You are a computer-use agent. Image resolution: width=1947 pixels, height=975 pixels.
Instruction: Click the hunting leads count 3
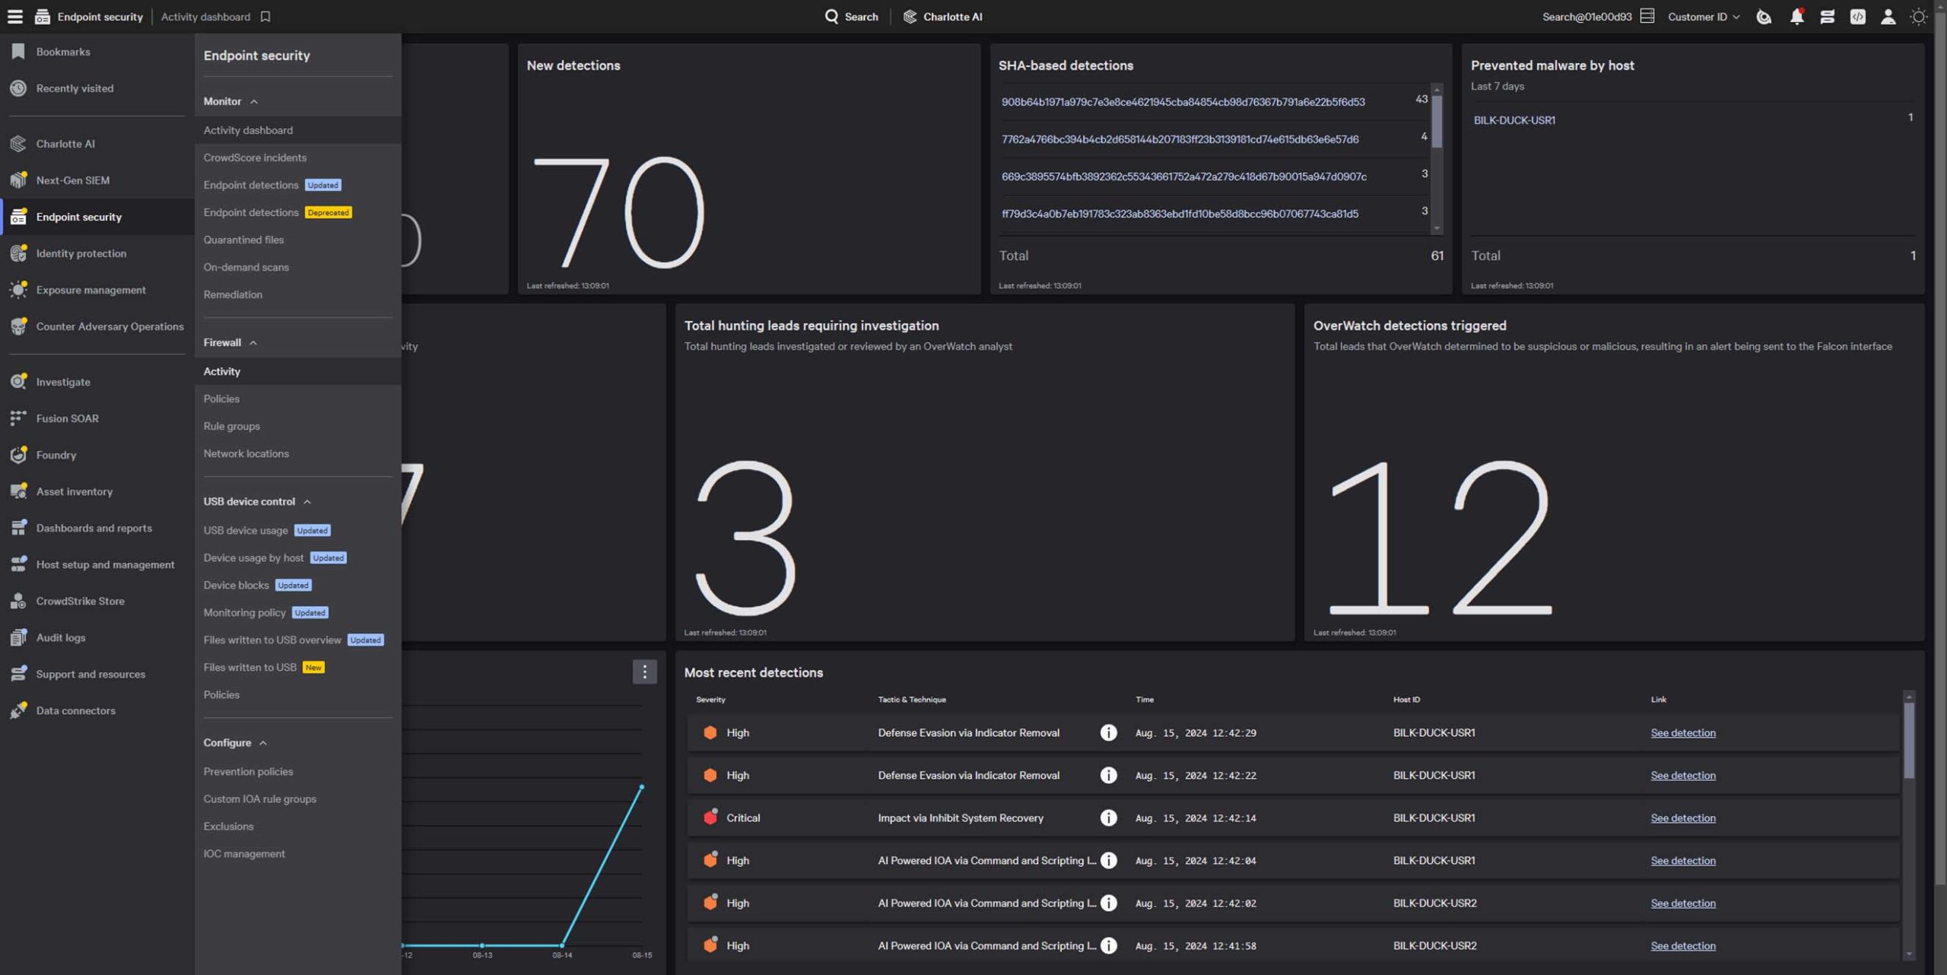click(745, 537)
